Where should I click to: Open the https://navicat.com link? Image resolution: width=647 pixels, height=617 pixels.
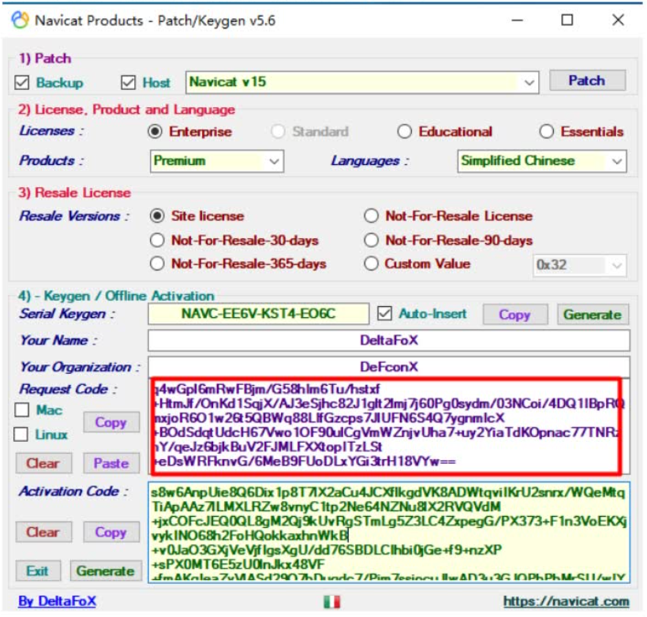(x=567, y=601)
